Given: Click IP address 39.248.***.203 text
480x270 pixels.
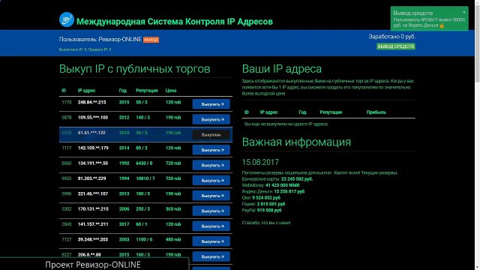Looking at the screenshot, I should click(93, 239).
